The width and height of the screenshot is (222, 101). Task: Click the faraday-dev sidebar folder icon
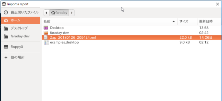pyautogui.click(x=6, y=37)
